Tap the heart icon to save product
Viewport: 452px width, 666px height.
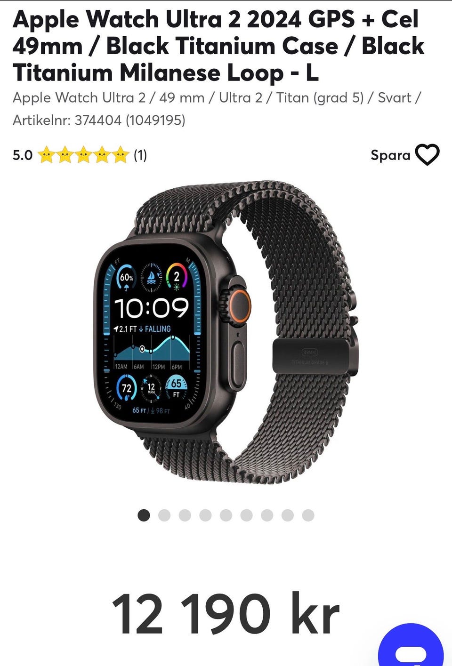pyautogui.click(x=427, y=155)
